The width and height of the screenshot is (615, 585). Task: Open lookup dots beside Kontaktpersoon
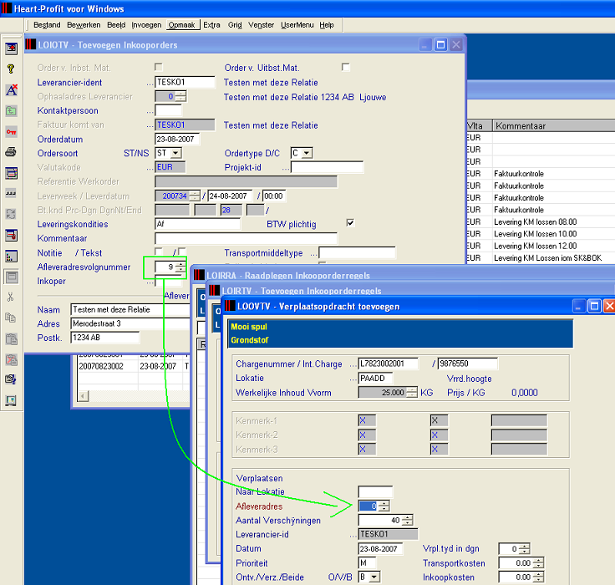pyautogui.click(x=150, y=112)
